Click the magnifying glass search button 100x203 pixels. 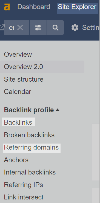55,28
